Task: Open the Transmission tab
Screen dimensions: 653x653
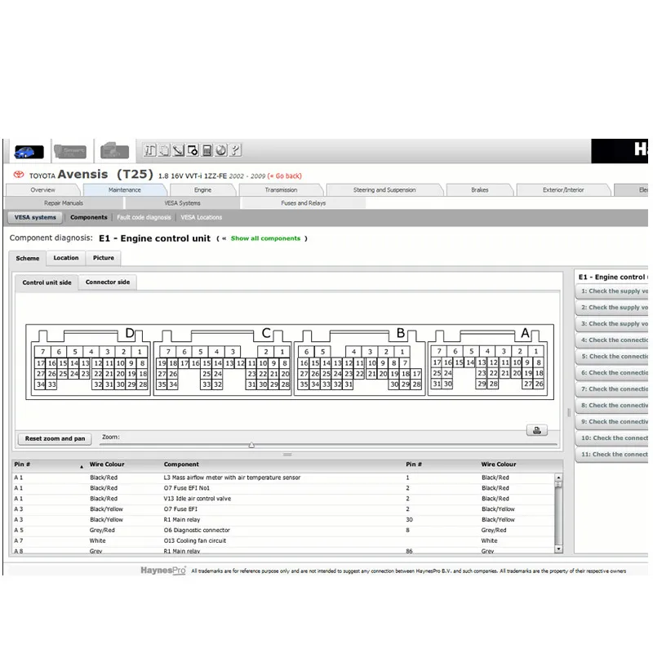Action: pos(281,190)
